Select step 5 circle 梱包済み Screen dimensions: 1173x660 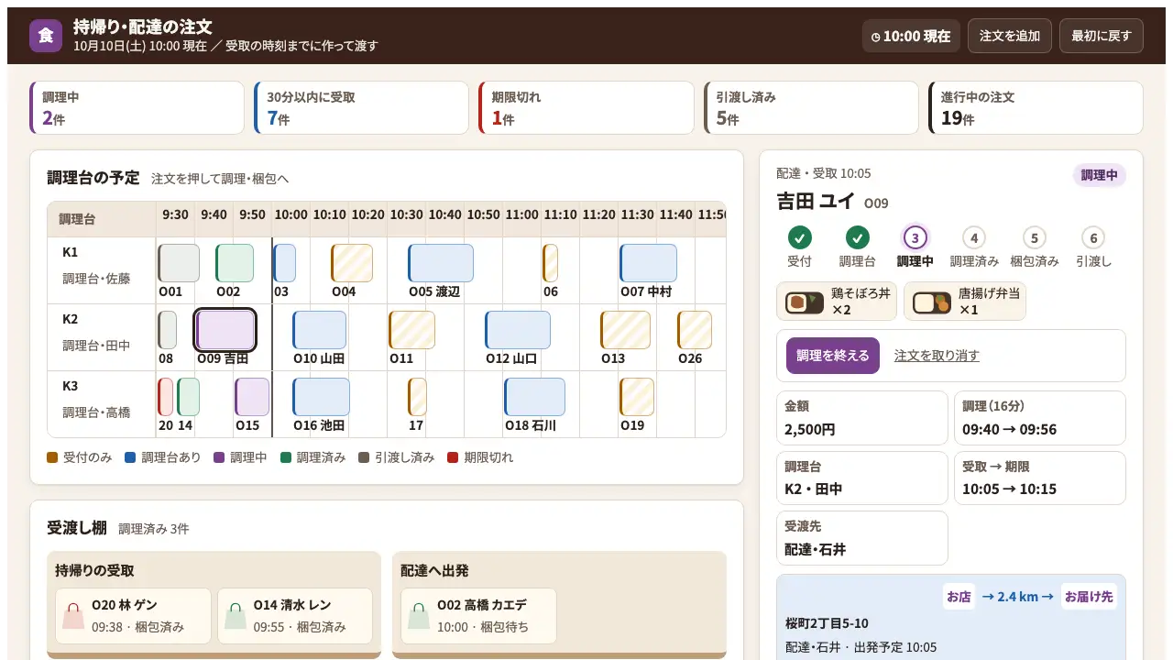tap(1034, 238)
